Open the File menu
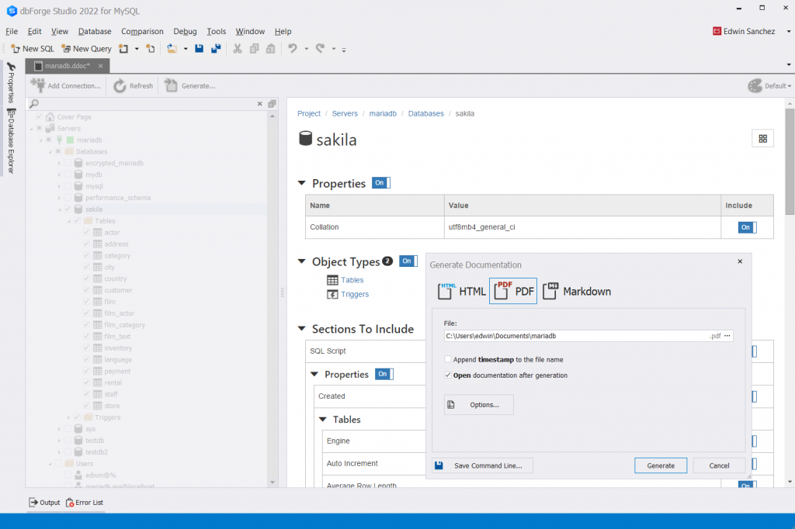 [12, 32]
